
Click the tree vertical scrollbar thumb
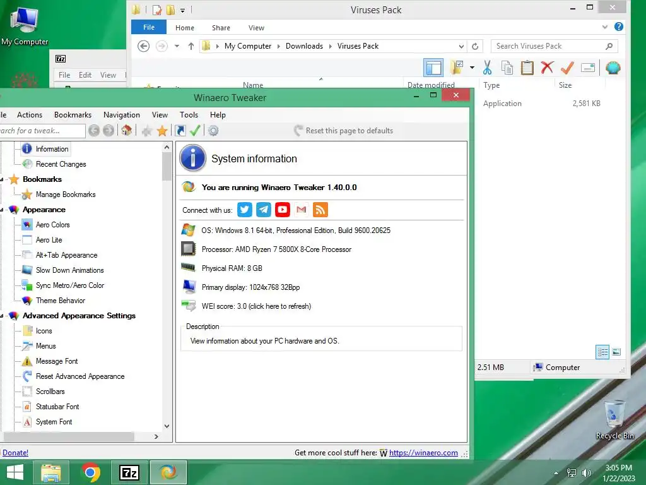(167, 167)
